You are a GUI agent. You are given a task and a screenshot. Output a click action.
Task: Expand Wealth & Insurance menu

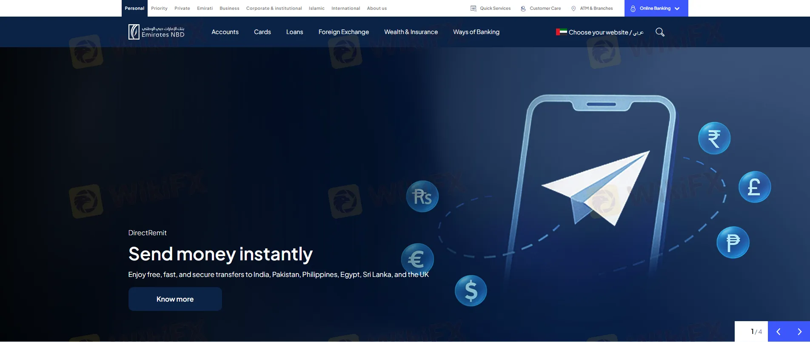tap(411, 32)
